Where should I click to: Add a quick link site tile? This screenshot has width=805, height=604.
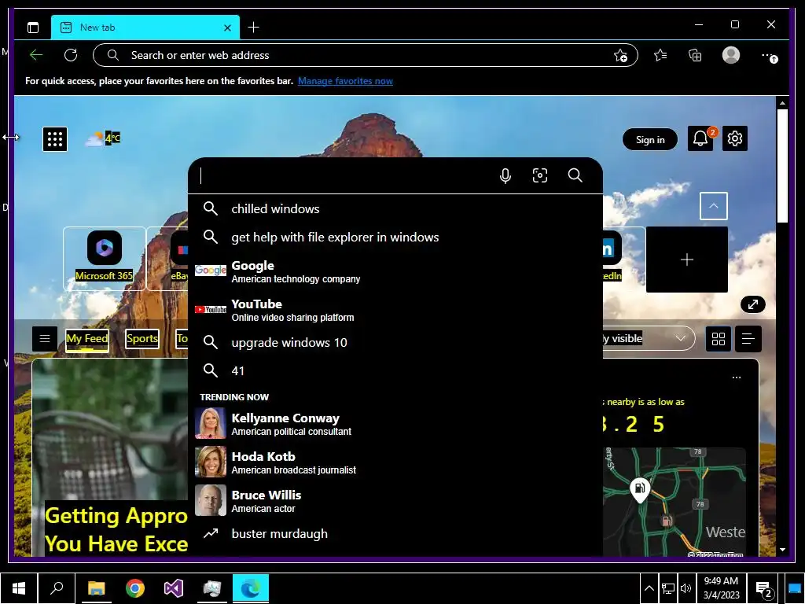tap(687, 260)
